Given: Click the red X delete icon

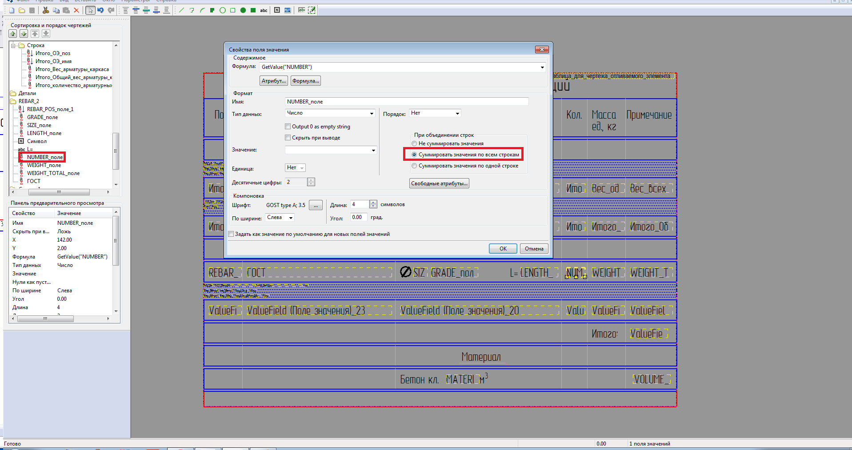Looking at the screenshot, I should (76, 10).
